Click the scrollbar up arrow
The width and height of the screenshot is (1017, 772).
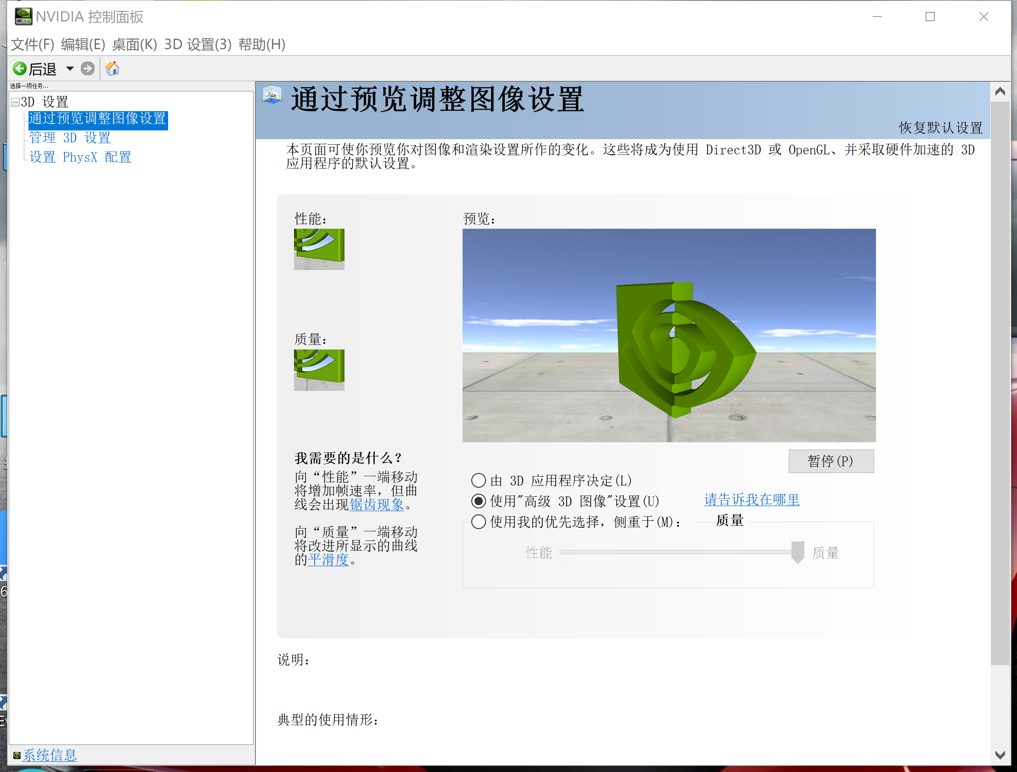(1000, 91)
